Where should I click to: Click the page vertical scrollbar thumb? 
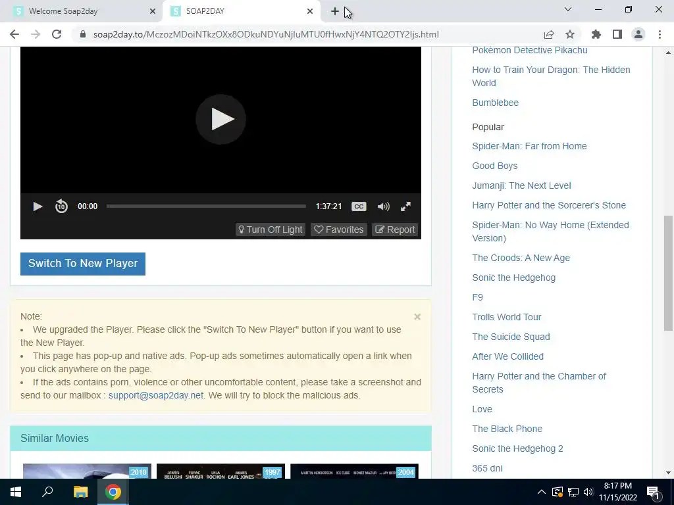(x=668, y=273)
